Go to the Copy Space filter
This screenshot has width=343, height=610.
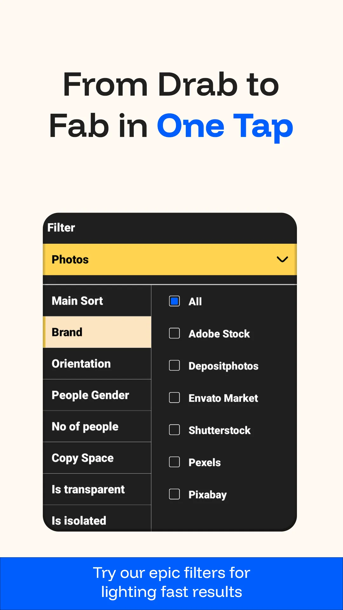pyautogui.click(x=97, y=458)
